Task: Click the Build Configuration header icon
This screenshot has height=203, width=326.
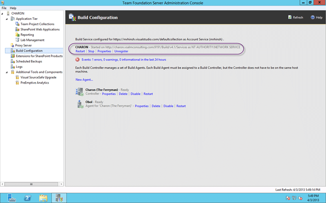Action: pyautogui.click(x=73, y=17)
